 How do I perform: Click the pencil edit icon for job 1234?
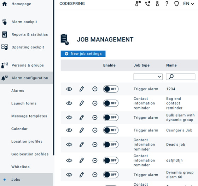(82, 89)
